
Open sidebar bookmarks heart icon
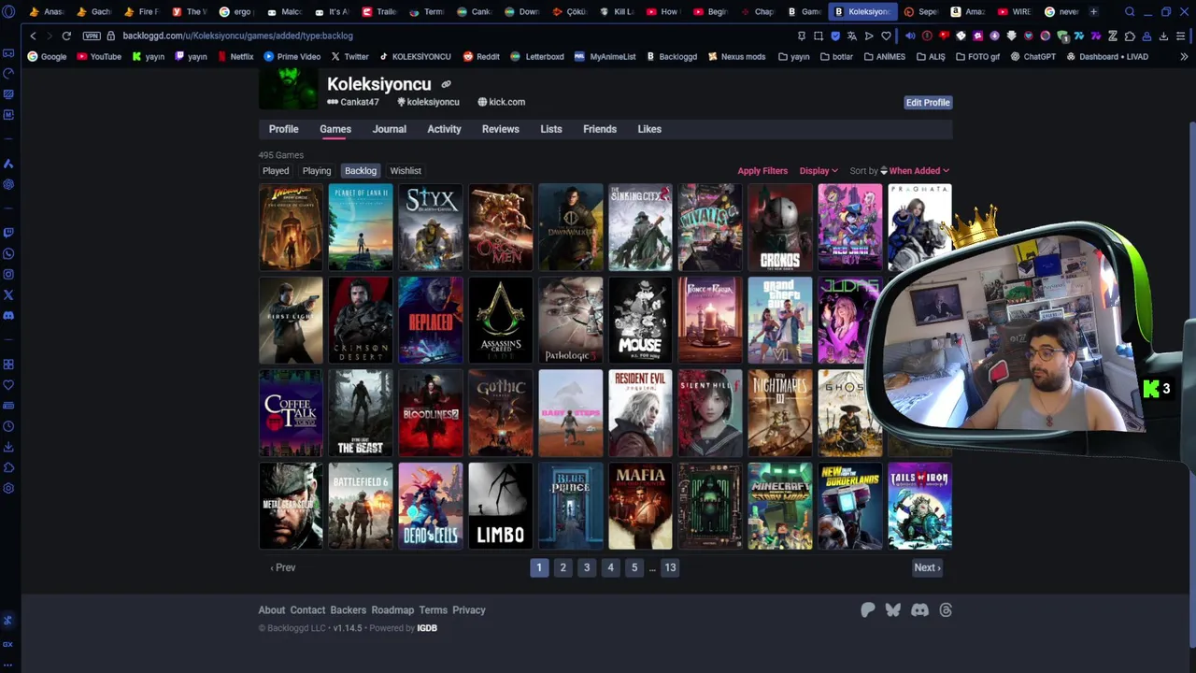(x=8, y=385)
